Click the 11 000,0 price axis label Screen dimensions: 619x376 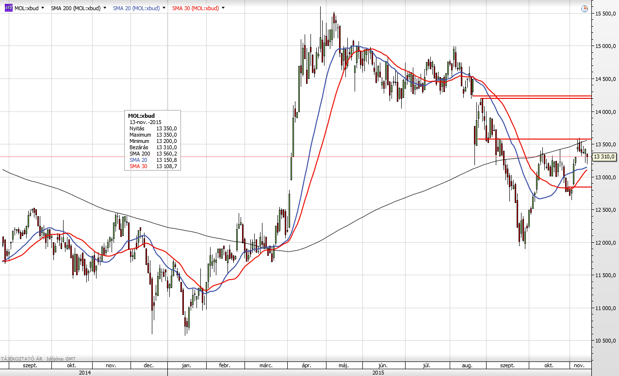click(x=605, y=308)
